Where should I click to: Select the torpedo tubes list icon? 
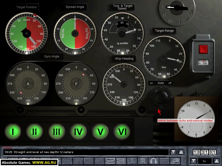click(x=121, y=161)
